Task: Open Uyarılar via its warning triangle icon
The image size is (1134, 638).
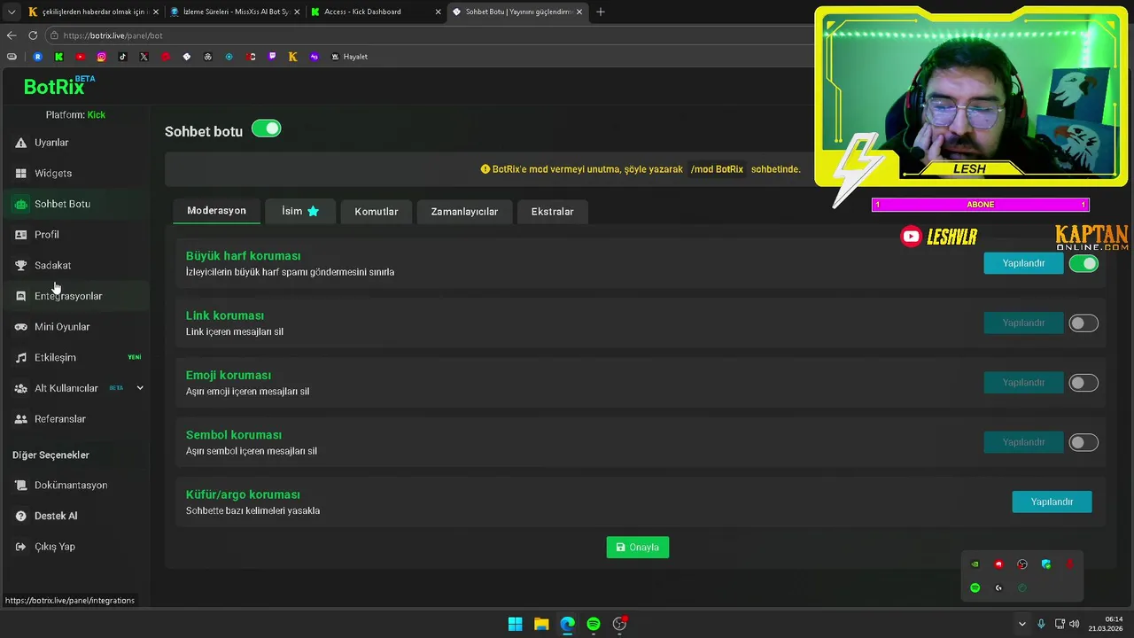Action: [x=21, y=143]
